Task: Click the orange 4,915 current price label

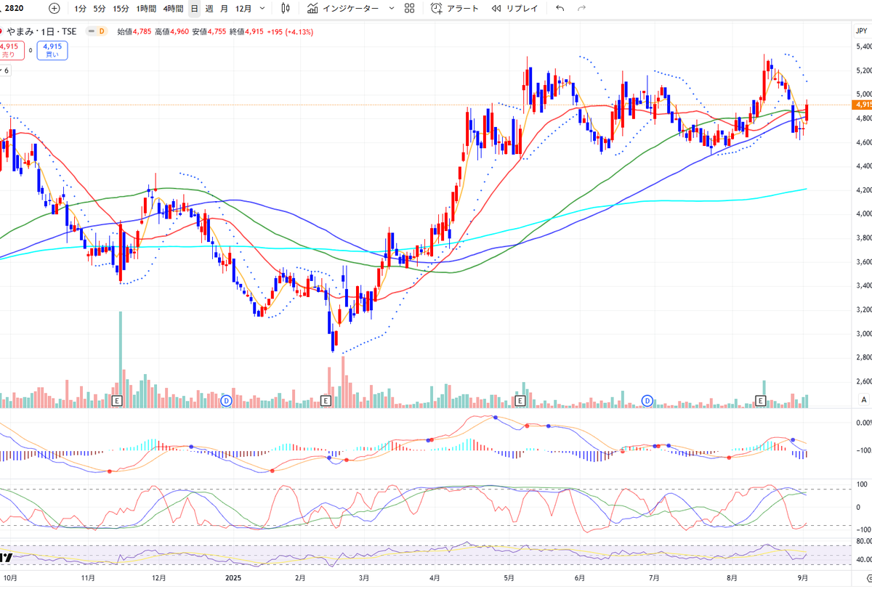Action: pyautogui.click(x=863, y=105)
